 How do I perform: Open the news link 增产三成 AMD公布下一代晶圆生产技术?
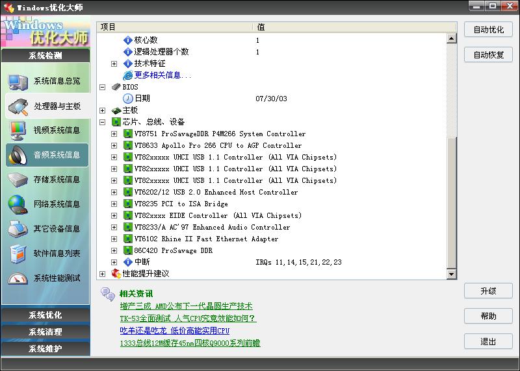[186, 305]
